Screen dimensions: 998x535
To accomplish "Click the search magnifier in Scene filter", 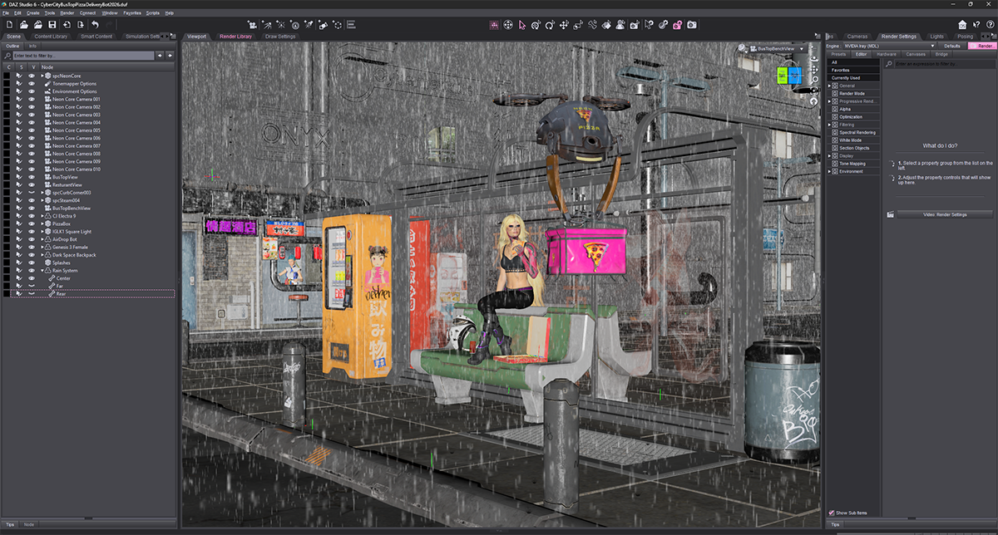I will tap(7, 56).
